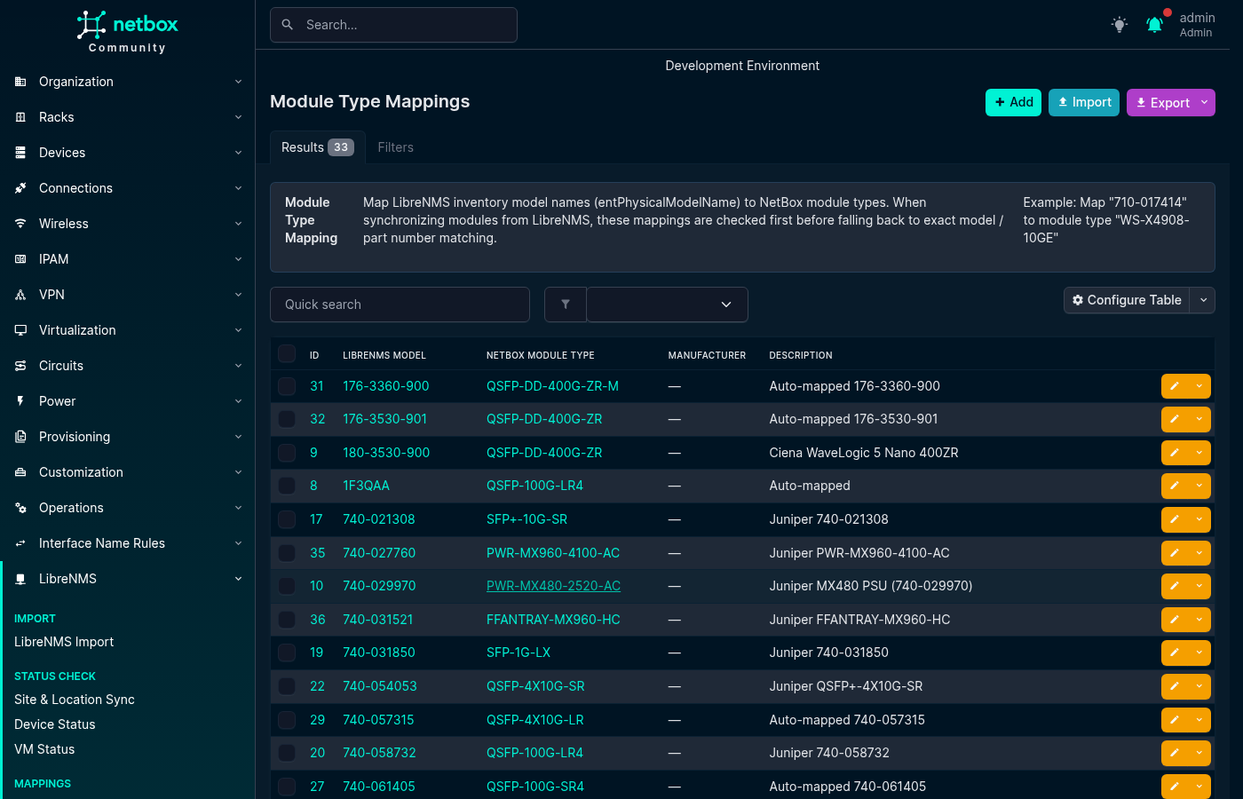
Task: Tick the checkbox for 740-031850
Action: 287,653
